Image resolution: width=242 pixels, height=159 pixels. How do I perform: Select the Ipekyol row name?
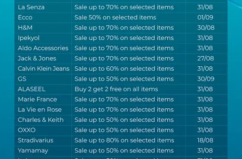coord(29,38)
